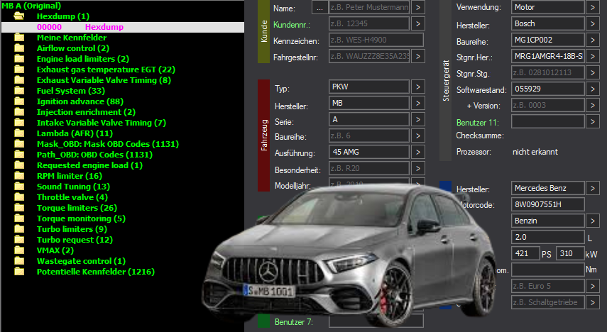Click folder icon beside Requested engine load
Viewport: 607px width, 332px height.
(19, 165)
